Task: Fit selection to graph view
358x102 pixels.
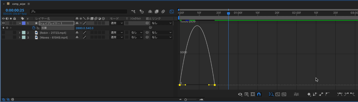Action: [x=278, y=95]
